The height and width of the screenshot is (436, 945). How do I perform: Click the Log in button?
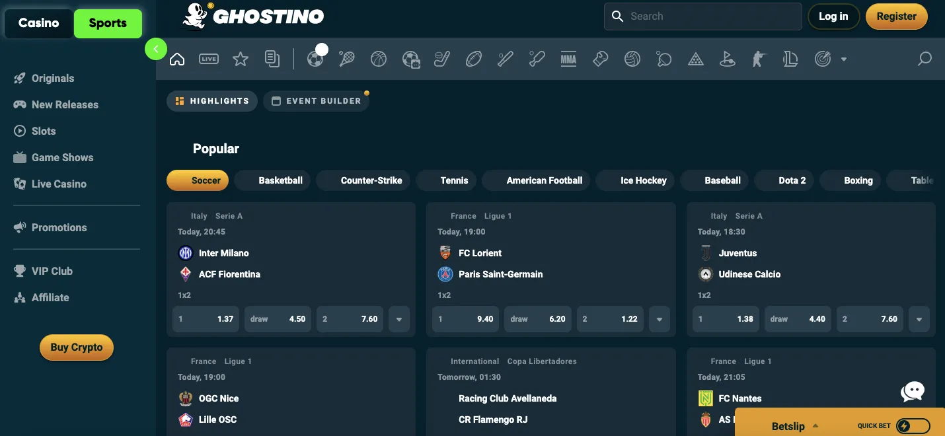[833, 17]
